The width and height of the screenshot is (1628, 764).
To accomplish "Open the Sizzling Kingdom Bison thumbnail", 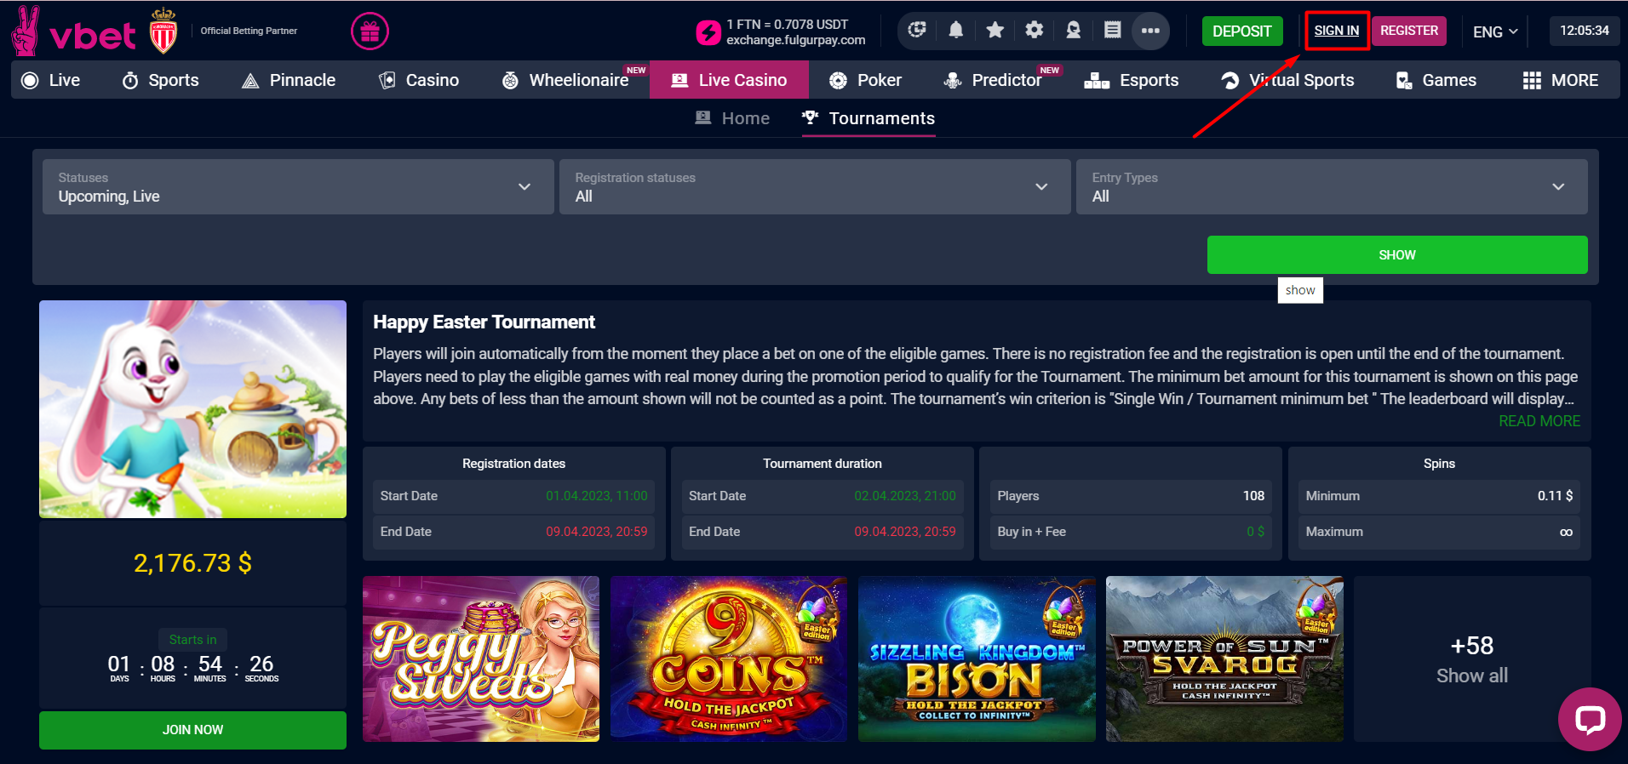I will pos(977,659).
